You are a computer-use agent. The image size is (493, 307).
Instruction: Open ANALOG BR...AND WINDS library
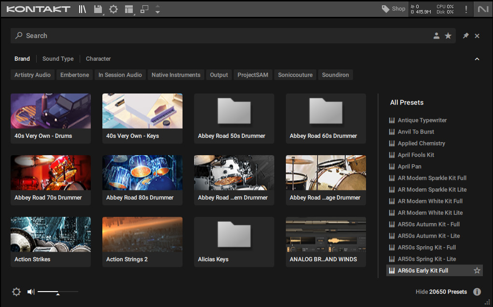(326, 242)
